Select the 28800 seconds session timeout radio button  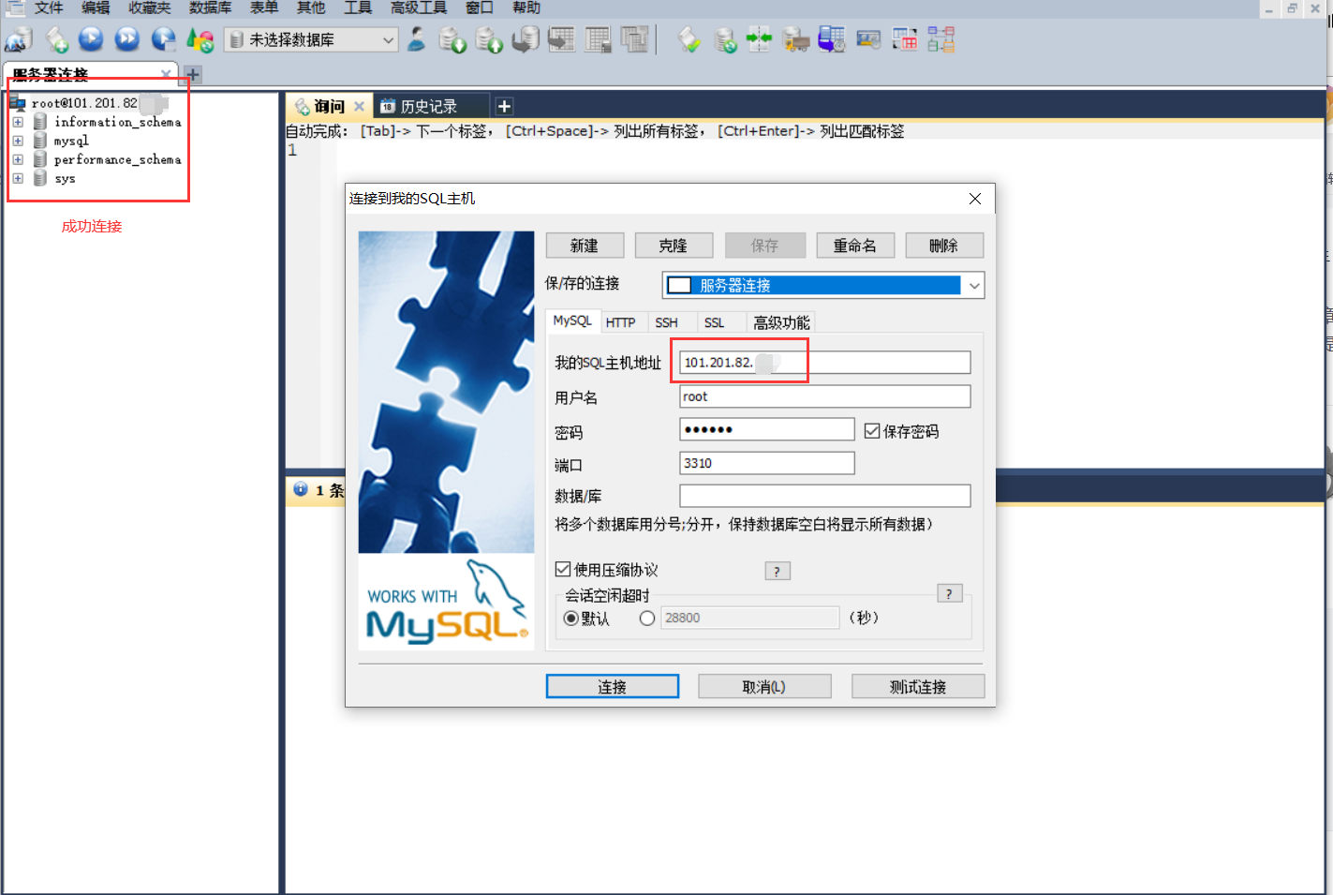point(647,618)
